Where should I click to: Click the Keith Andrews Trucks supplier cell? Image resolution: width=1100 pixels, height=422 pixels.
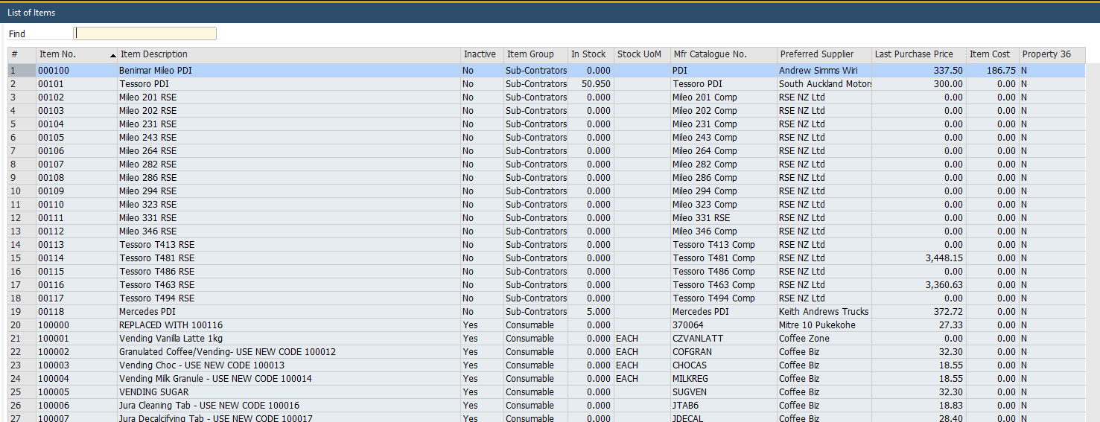(823, 312)
